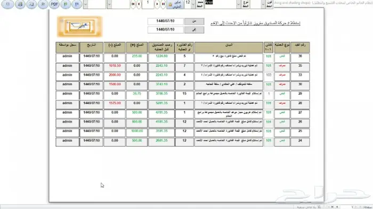
Task: Select entry number 28 cell
Action: [x=300, y=104]
